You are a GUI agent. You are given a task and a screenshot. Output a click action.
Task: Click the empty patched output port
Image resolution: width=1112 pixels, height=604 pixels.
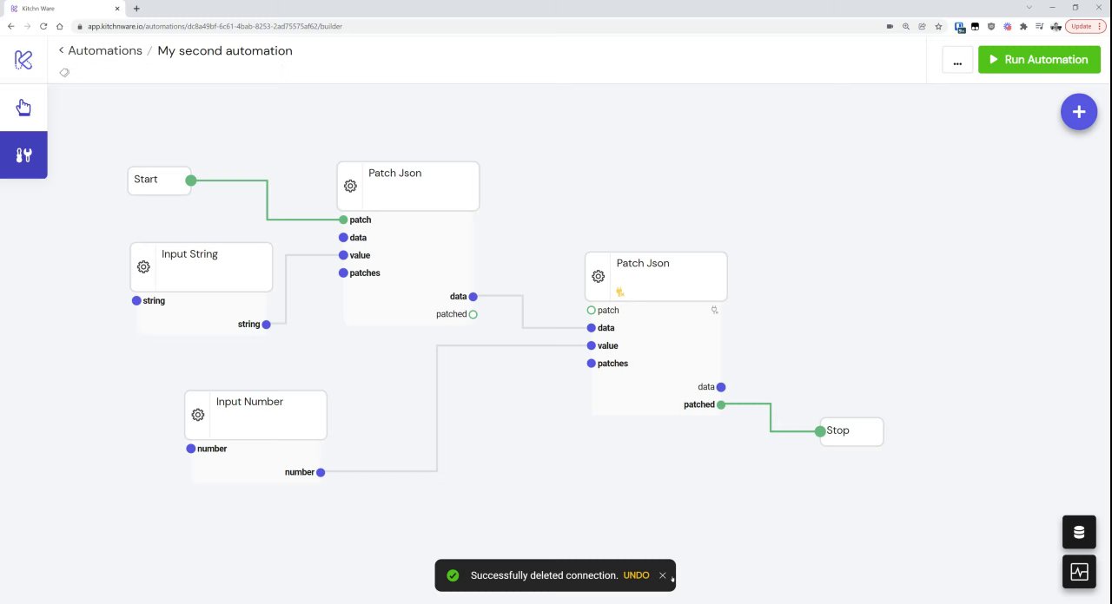coord(473,314)
